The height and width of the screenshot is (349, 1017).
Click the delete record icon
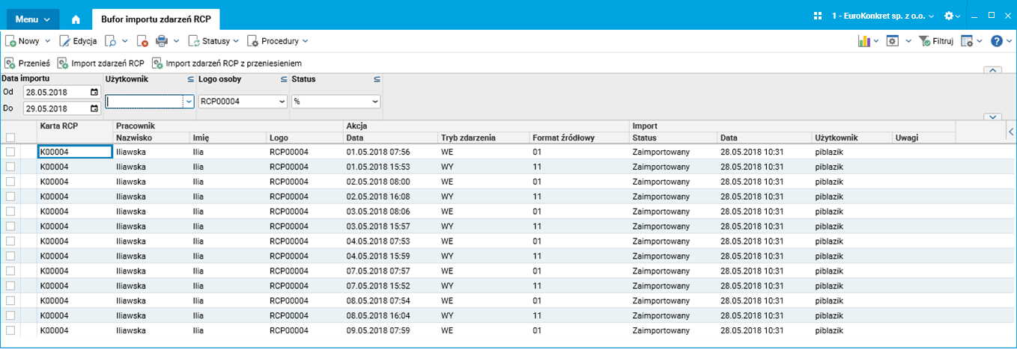142,41
